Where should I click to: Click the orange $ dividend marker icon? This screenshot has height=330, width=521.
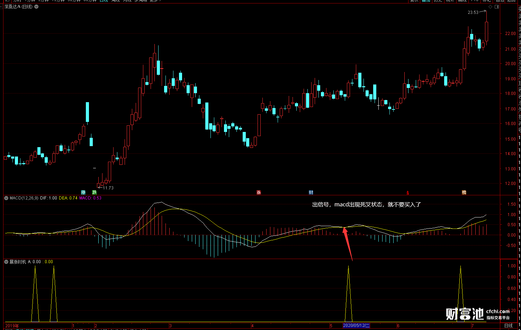click(408, 193)
